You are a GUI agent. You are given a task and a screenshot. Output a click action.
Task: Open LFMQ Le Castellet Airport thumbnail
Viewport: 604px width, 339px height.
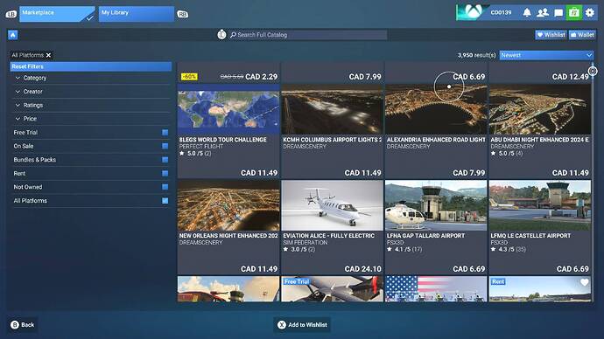pyautogui.click(x=540, y=205)
